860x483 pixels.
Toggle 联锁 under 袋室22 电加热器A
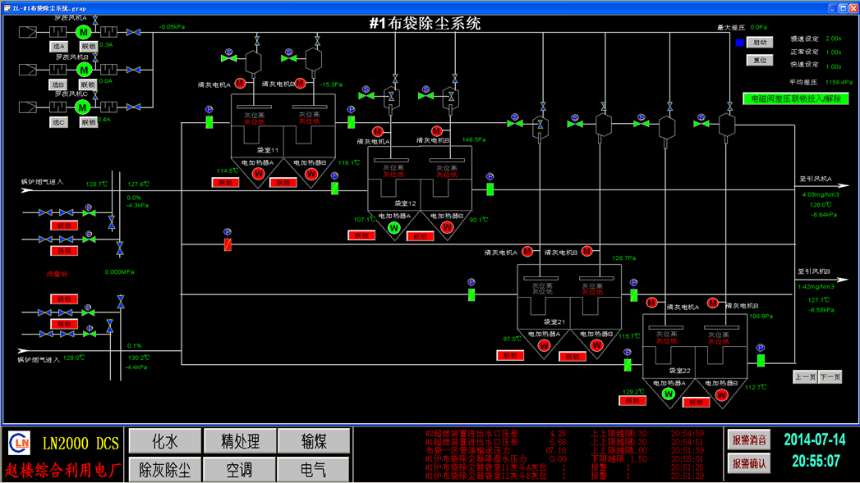pyautogui.click(x=632, y=401)
